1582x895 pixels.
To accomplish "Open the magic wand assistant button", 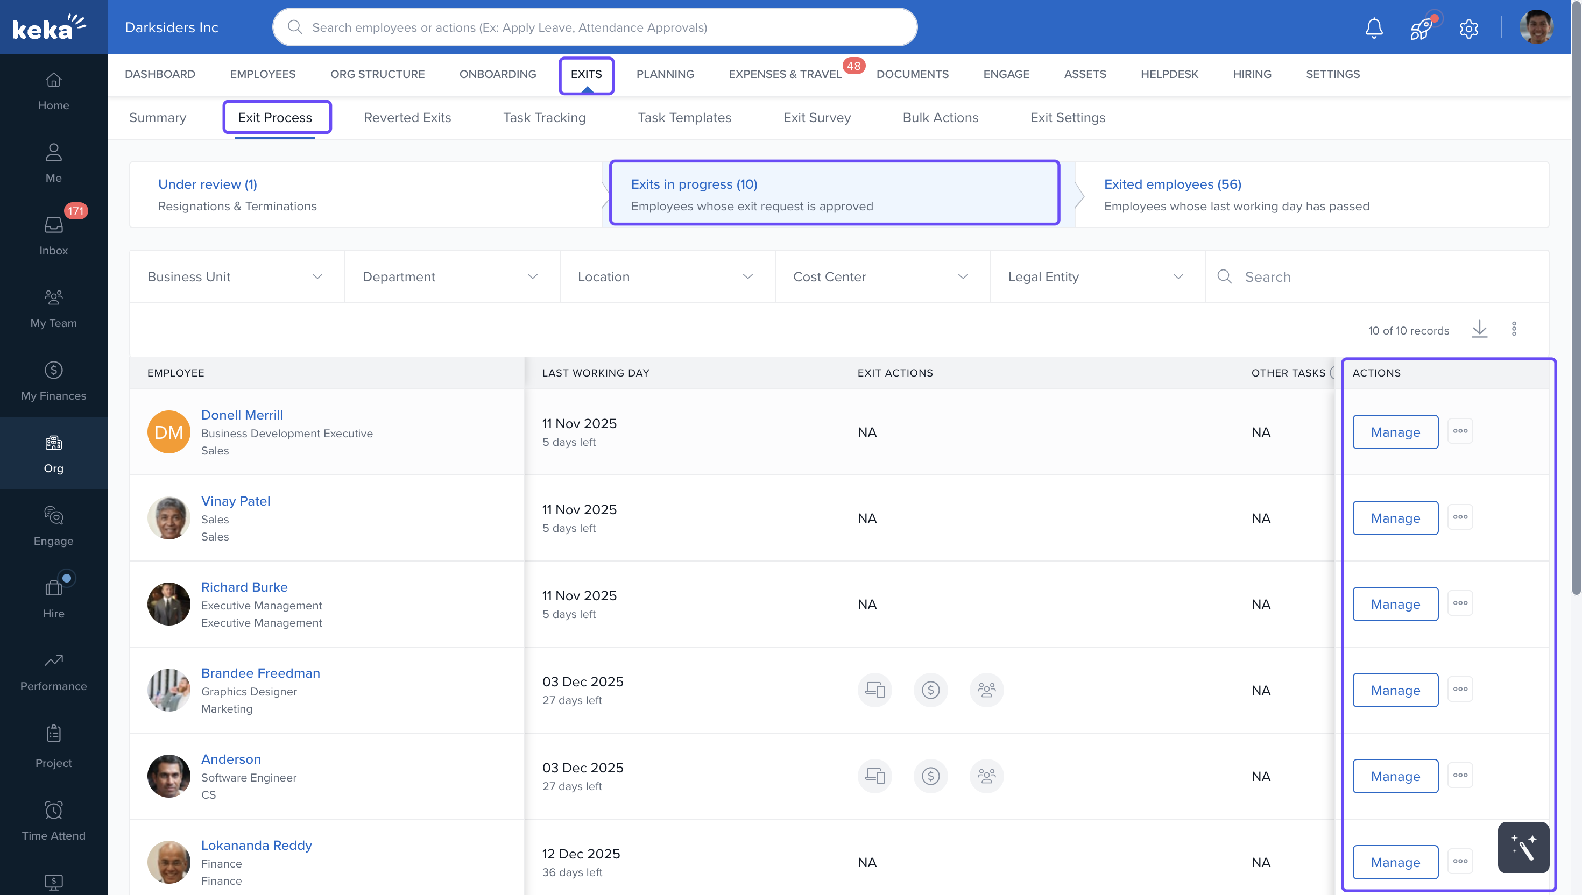I will click(1523, 847).
